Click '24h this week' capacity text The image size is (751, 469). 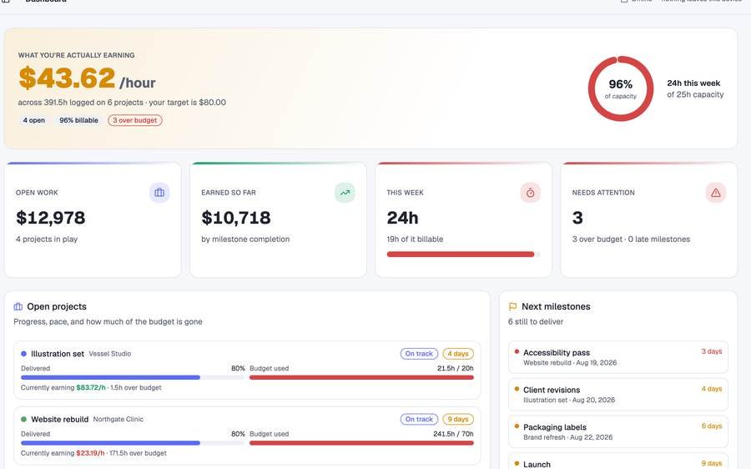(693, 83)
